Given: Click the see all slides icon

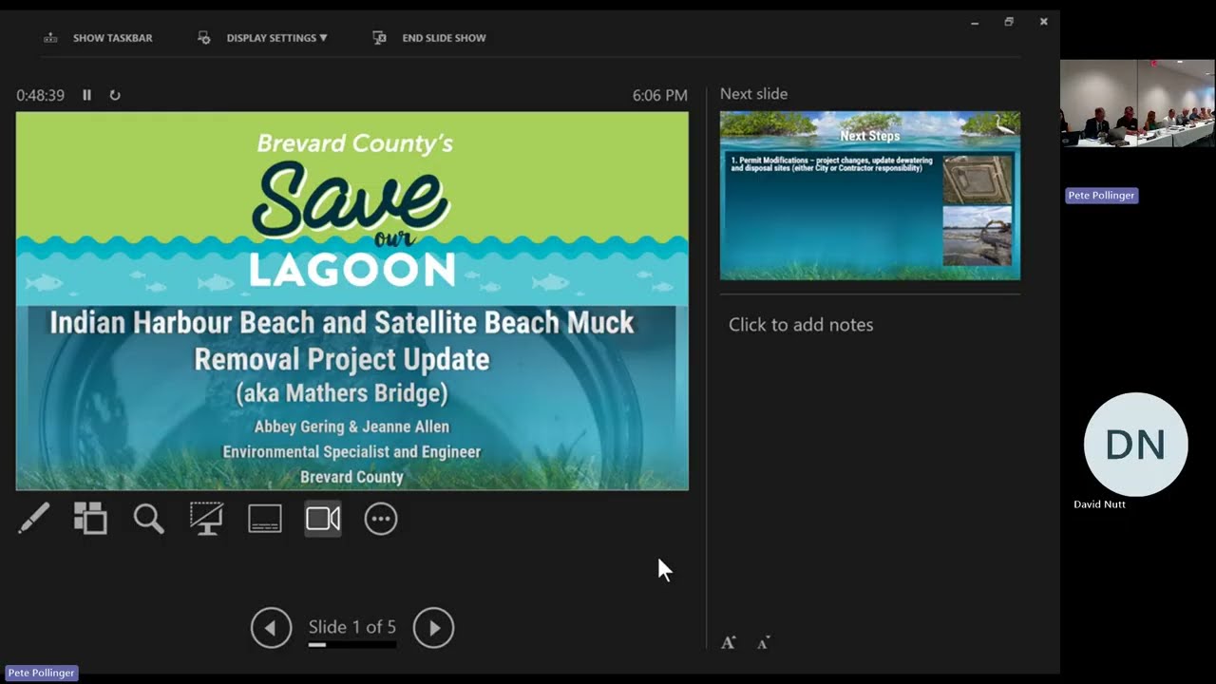Looking at the screenshot, I should coord(90,519).
